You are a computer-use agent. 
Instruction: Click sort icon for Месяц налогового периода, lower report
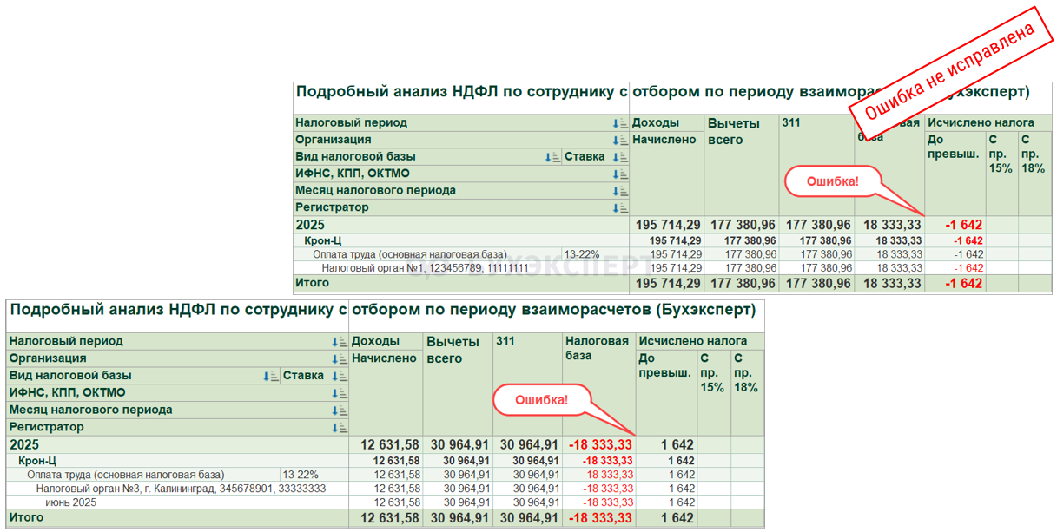(x=340, y=410)
